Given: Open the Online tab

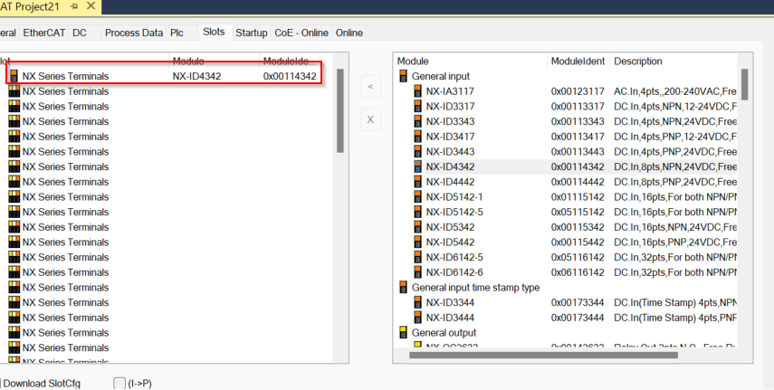Looking at the screenshot, I should click(349, 33).
